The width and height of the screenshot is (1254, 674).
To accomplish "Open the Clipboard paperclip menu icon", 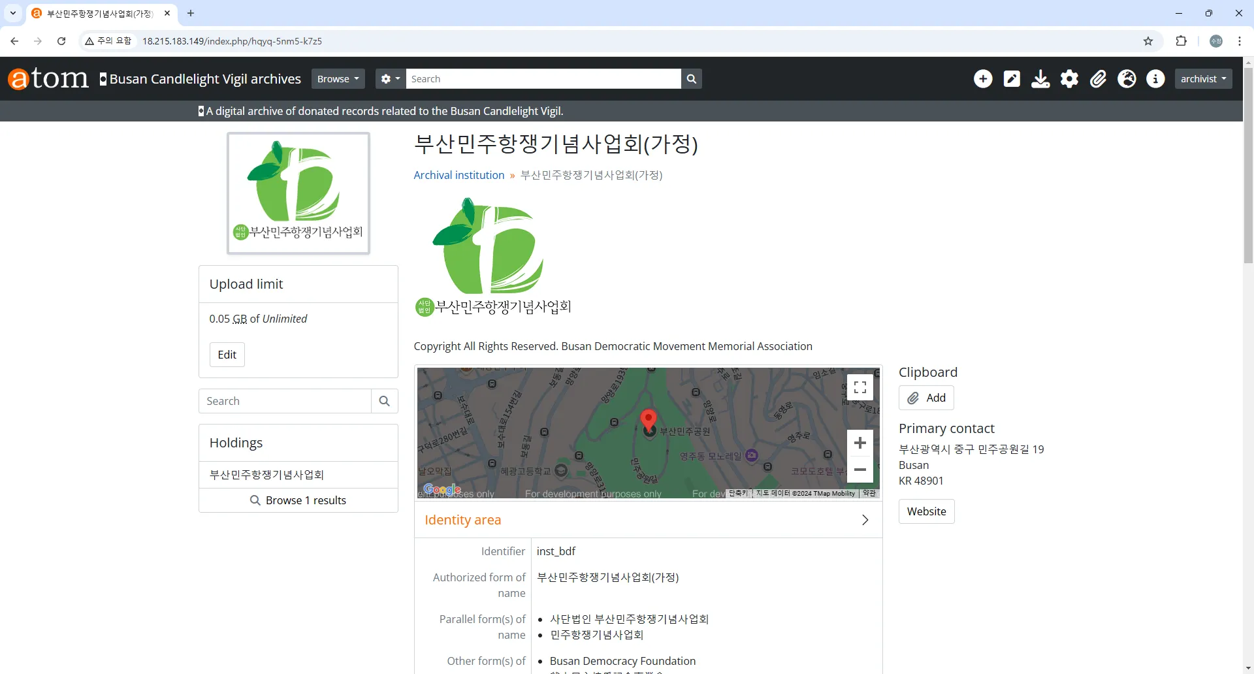I will click(x=1098, y=79).
